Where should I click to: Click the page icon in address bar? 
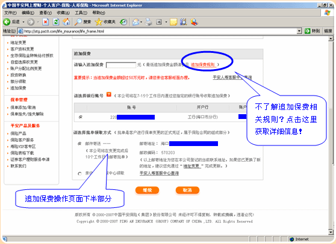[x=20, y=31]
